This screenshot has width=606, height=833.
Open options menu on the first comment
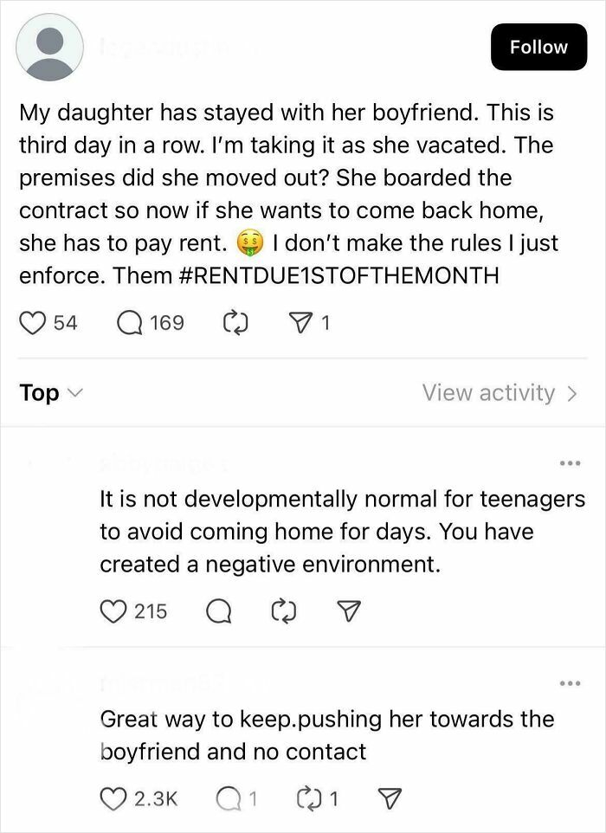tap(570, 463)
